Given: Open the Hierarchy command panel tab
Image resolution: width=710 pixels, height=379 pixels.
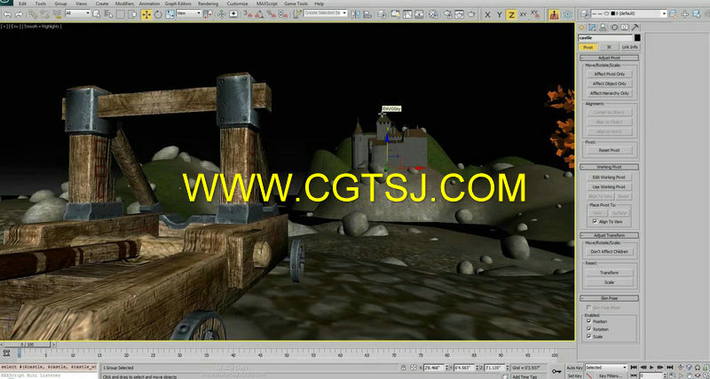Looking at the screenshot, I should (x=603, y=28).
